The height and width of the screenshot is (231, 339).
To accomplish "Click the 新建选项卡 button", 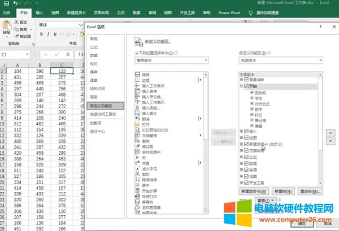I will point(251,191).
